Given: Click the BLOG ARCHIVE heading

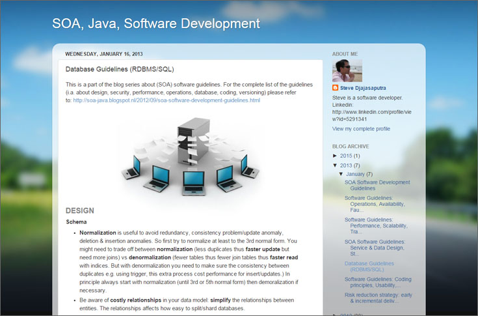Looking at the screenshot, I should point(351,147).
